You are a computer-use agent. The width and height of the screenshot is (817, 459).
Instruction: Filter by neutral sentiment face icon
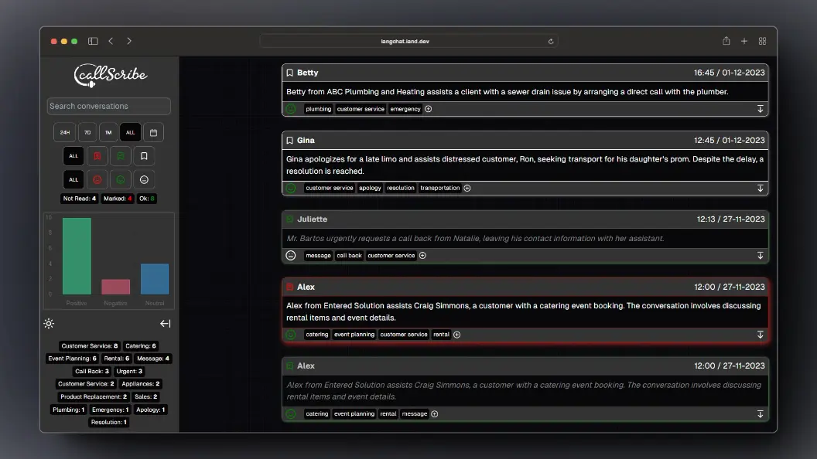point(144,179)
